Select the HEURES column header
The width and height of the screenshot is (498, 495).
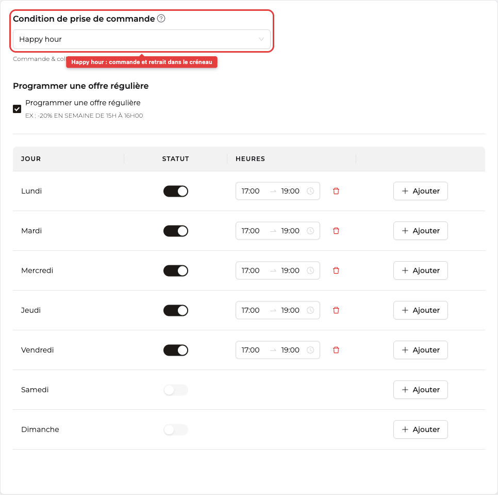250,158
